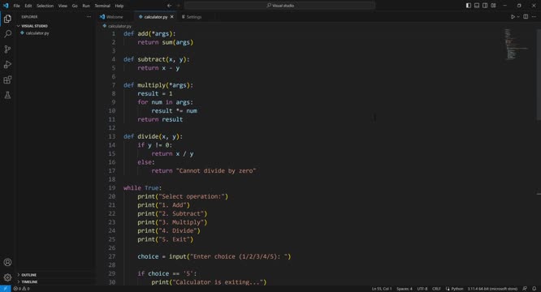Viewport: 541px width, 292px height.
Task: Run Python file with the play button
Action: [x=513, y=16]
